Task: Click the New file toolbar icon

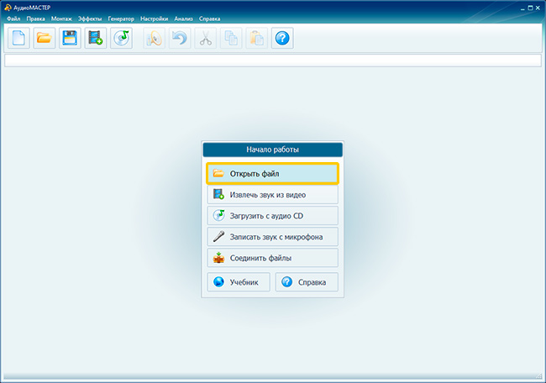Action: tap(18, 38)
